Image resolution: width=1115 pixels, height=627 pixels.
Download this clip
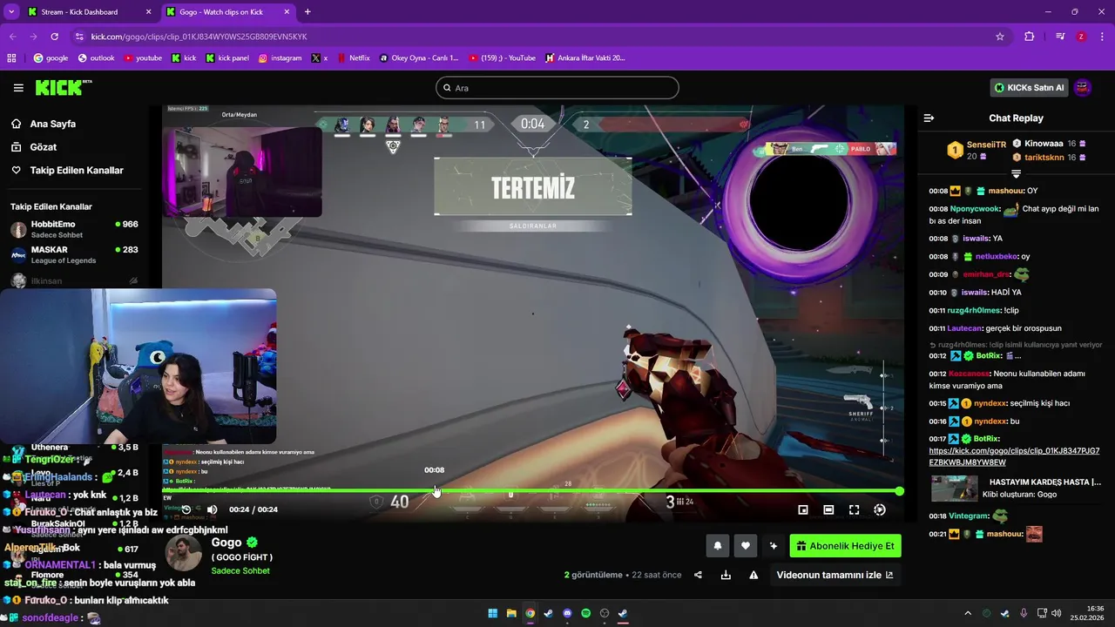point(726,575)
